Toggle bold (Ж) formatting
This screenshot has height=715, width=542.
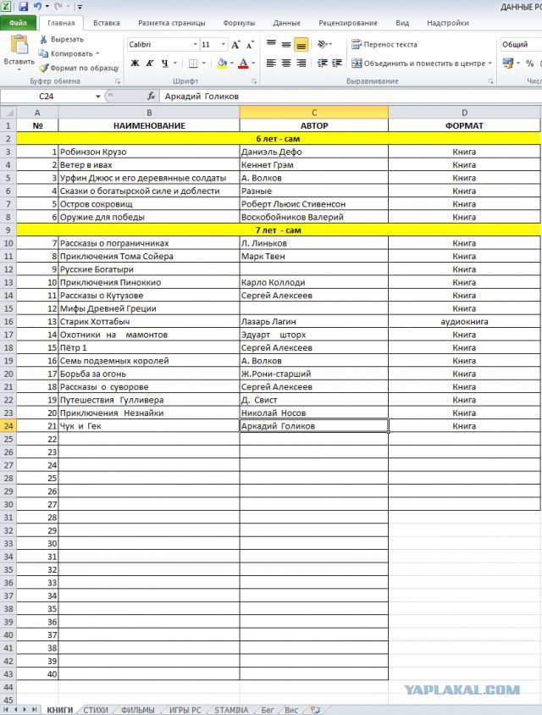tap(135, 64)
